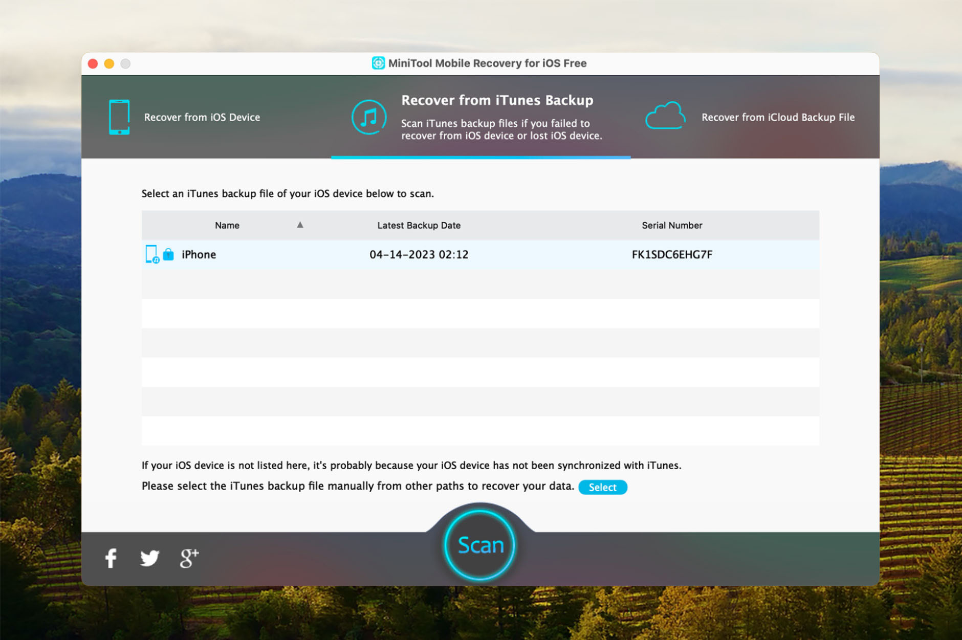
Task: Click the sort triangle on the Name column
Action: [300, 225]
